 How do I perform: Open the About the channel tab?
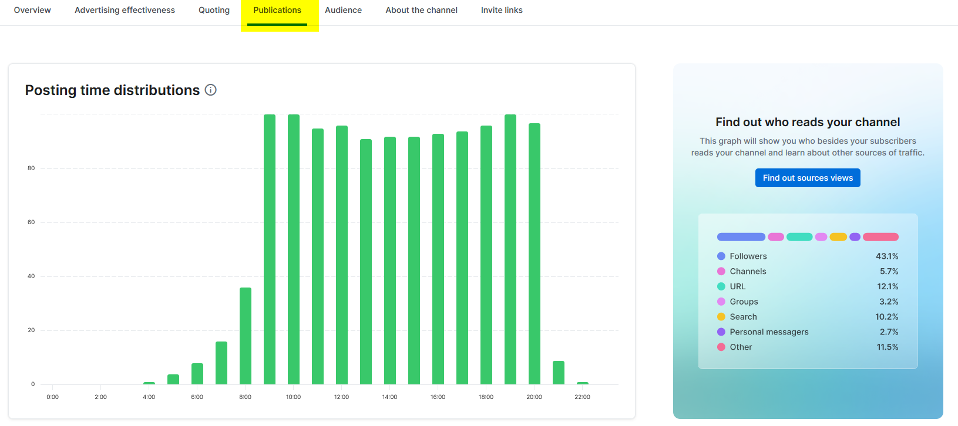[421, 10]
